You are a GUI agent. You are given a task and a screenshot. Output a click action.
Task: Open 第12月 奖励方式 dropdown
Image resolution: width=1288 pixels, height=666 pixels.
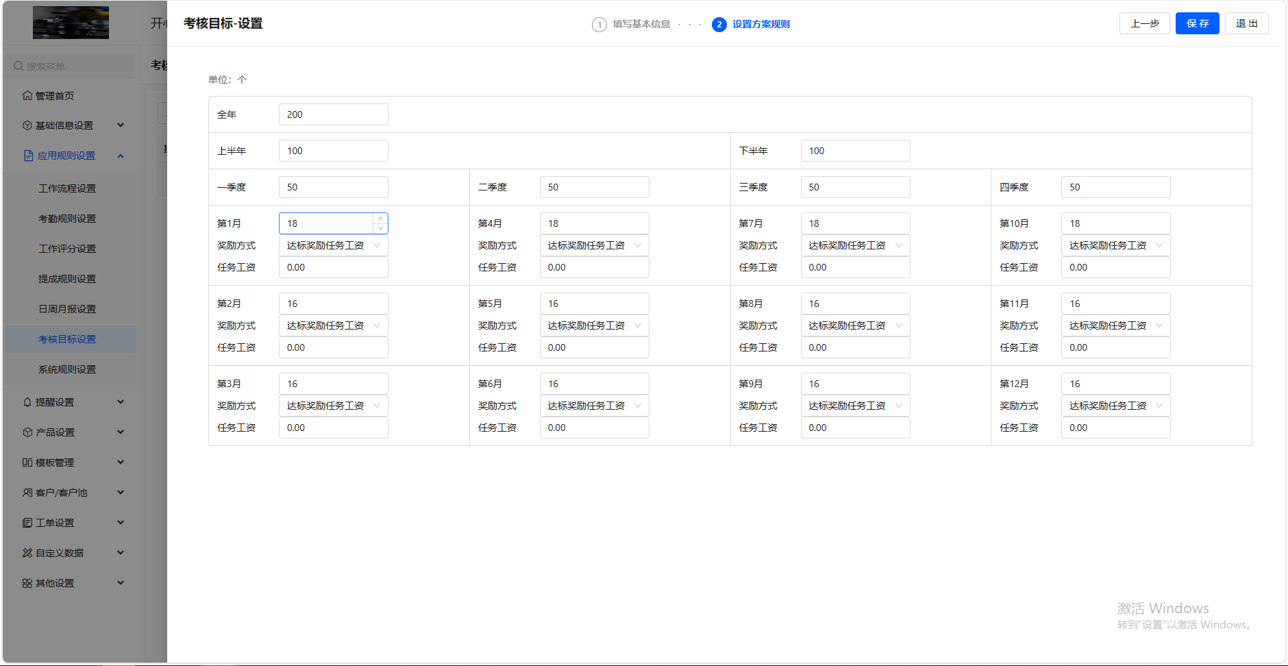point(1116,406)
